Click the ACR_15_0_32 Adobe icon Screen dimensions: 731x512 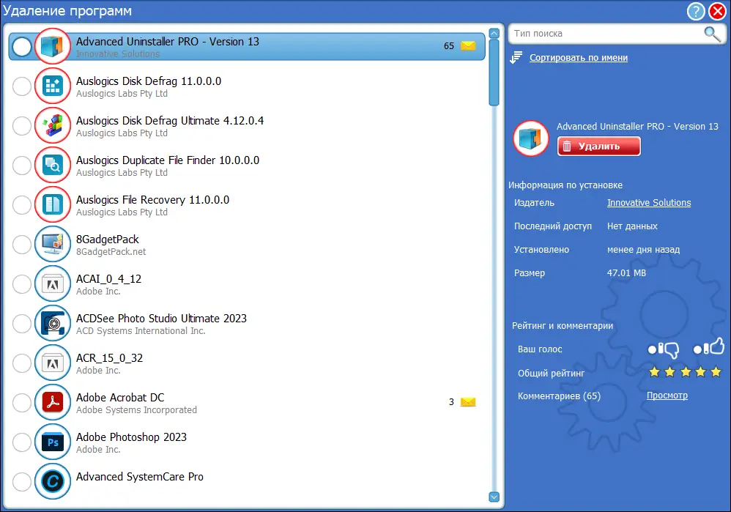click(x=53, y=363)
